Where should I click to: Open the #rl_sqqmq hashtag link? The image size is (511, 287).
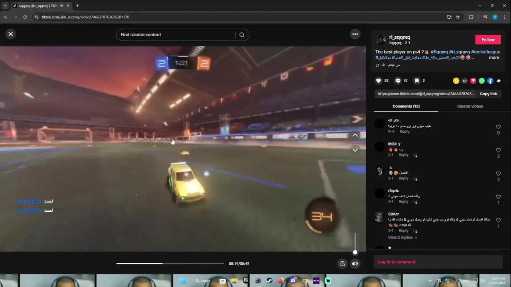pyautogui.click(x=460, y=52)
